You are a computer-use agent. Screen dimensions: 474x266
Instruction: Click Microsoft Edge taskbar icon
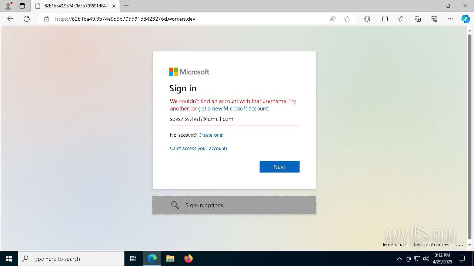pos(152,259)
